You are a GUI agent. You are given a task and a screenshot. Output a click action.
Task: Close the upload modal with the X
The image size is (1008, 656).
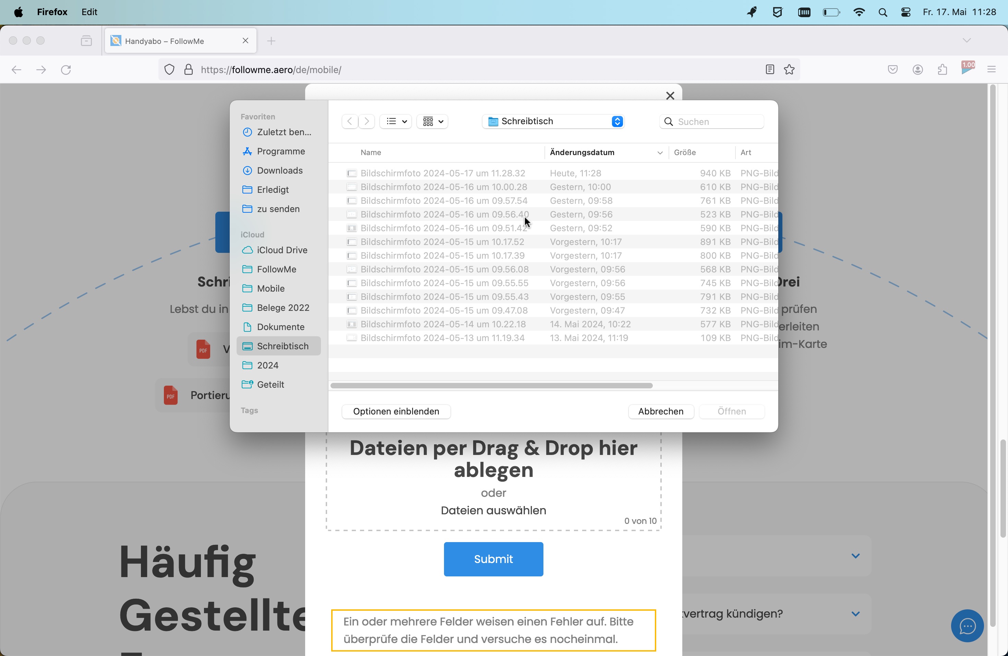670,96
